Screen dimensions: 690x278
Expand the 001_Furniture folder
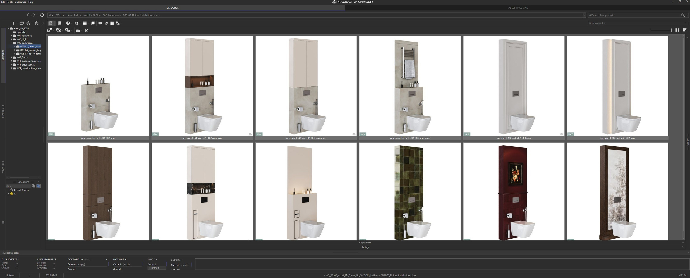click(12, 36)
